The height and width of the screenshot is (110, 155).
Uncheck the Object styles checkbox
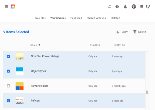(x=9, y=71)
